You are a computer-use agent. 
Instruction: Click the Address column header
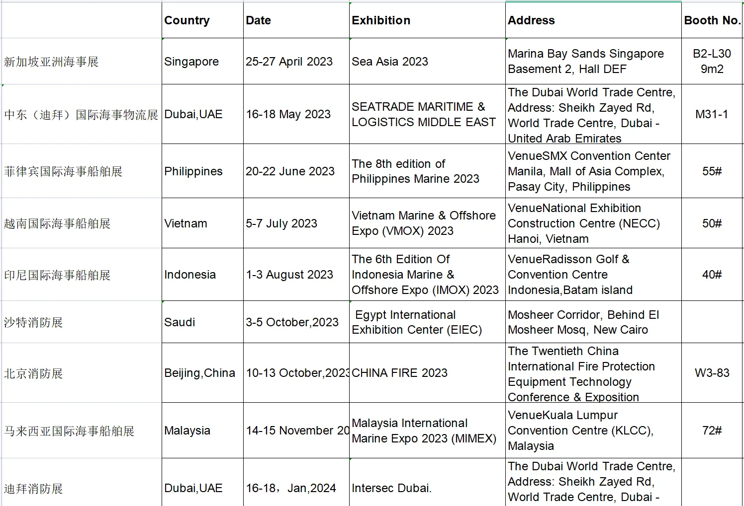tap(593, 20)
